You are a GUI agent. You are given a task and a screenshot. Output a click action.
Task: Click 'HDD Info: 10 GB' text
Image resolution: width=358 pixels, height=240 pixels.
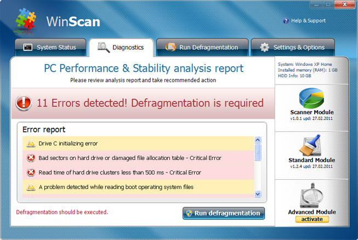click(x=294, y=76)
